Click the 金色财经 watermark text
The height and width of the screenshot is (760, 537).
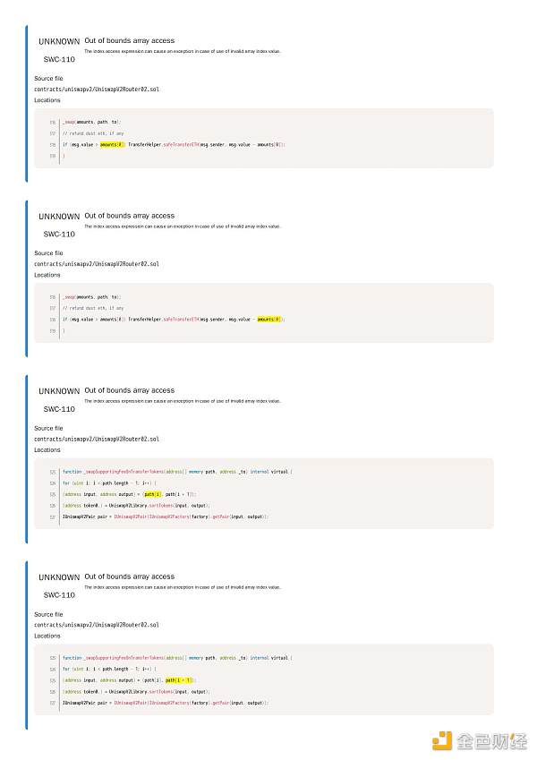point(492,741)
